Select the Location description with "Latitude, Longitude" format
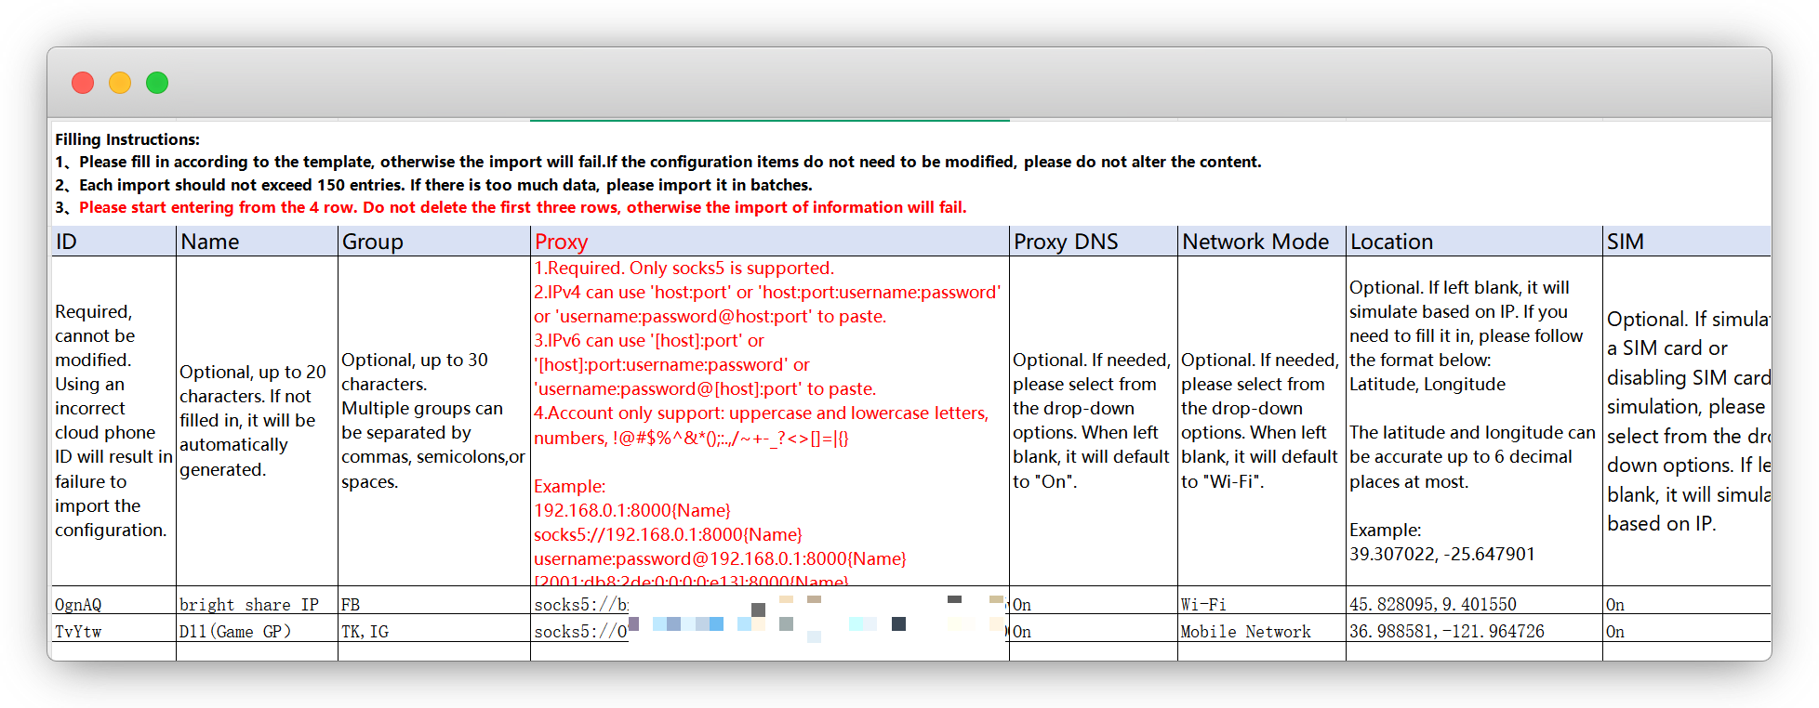The image size is (1819, 708). click(x=1474, y=421)
